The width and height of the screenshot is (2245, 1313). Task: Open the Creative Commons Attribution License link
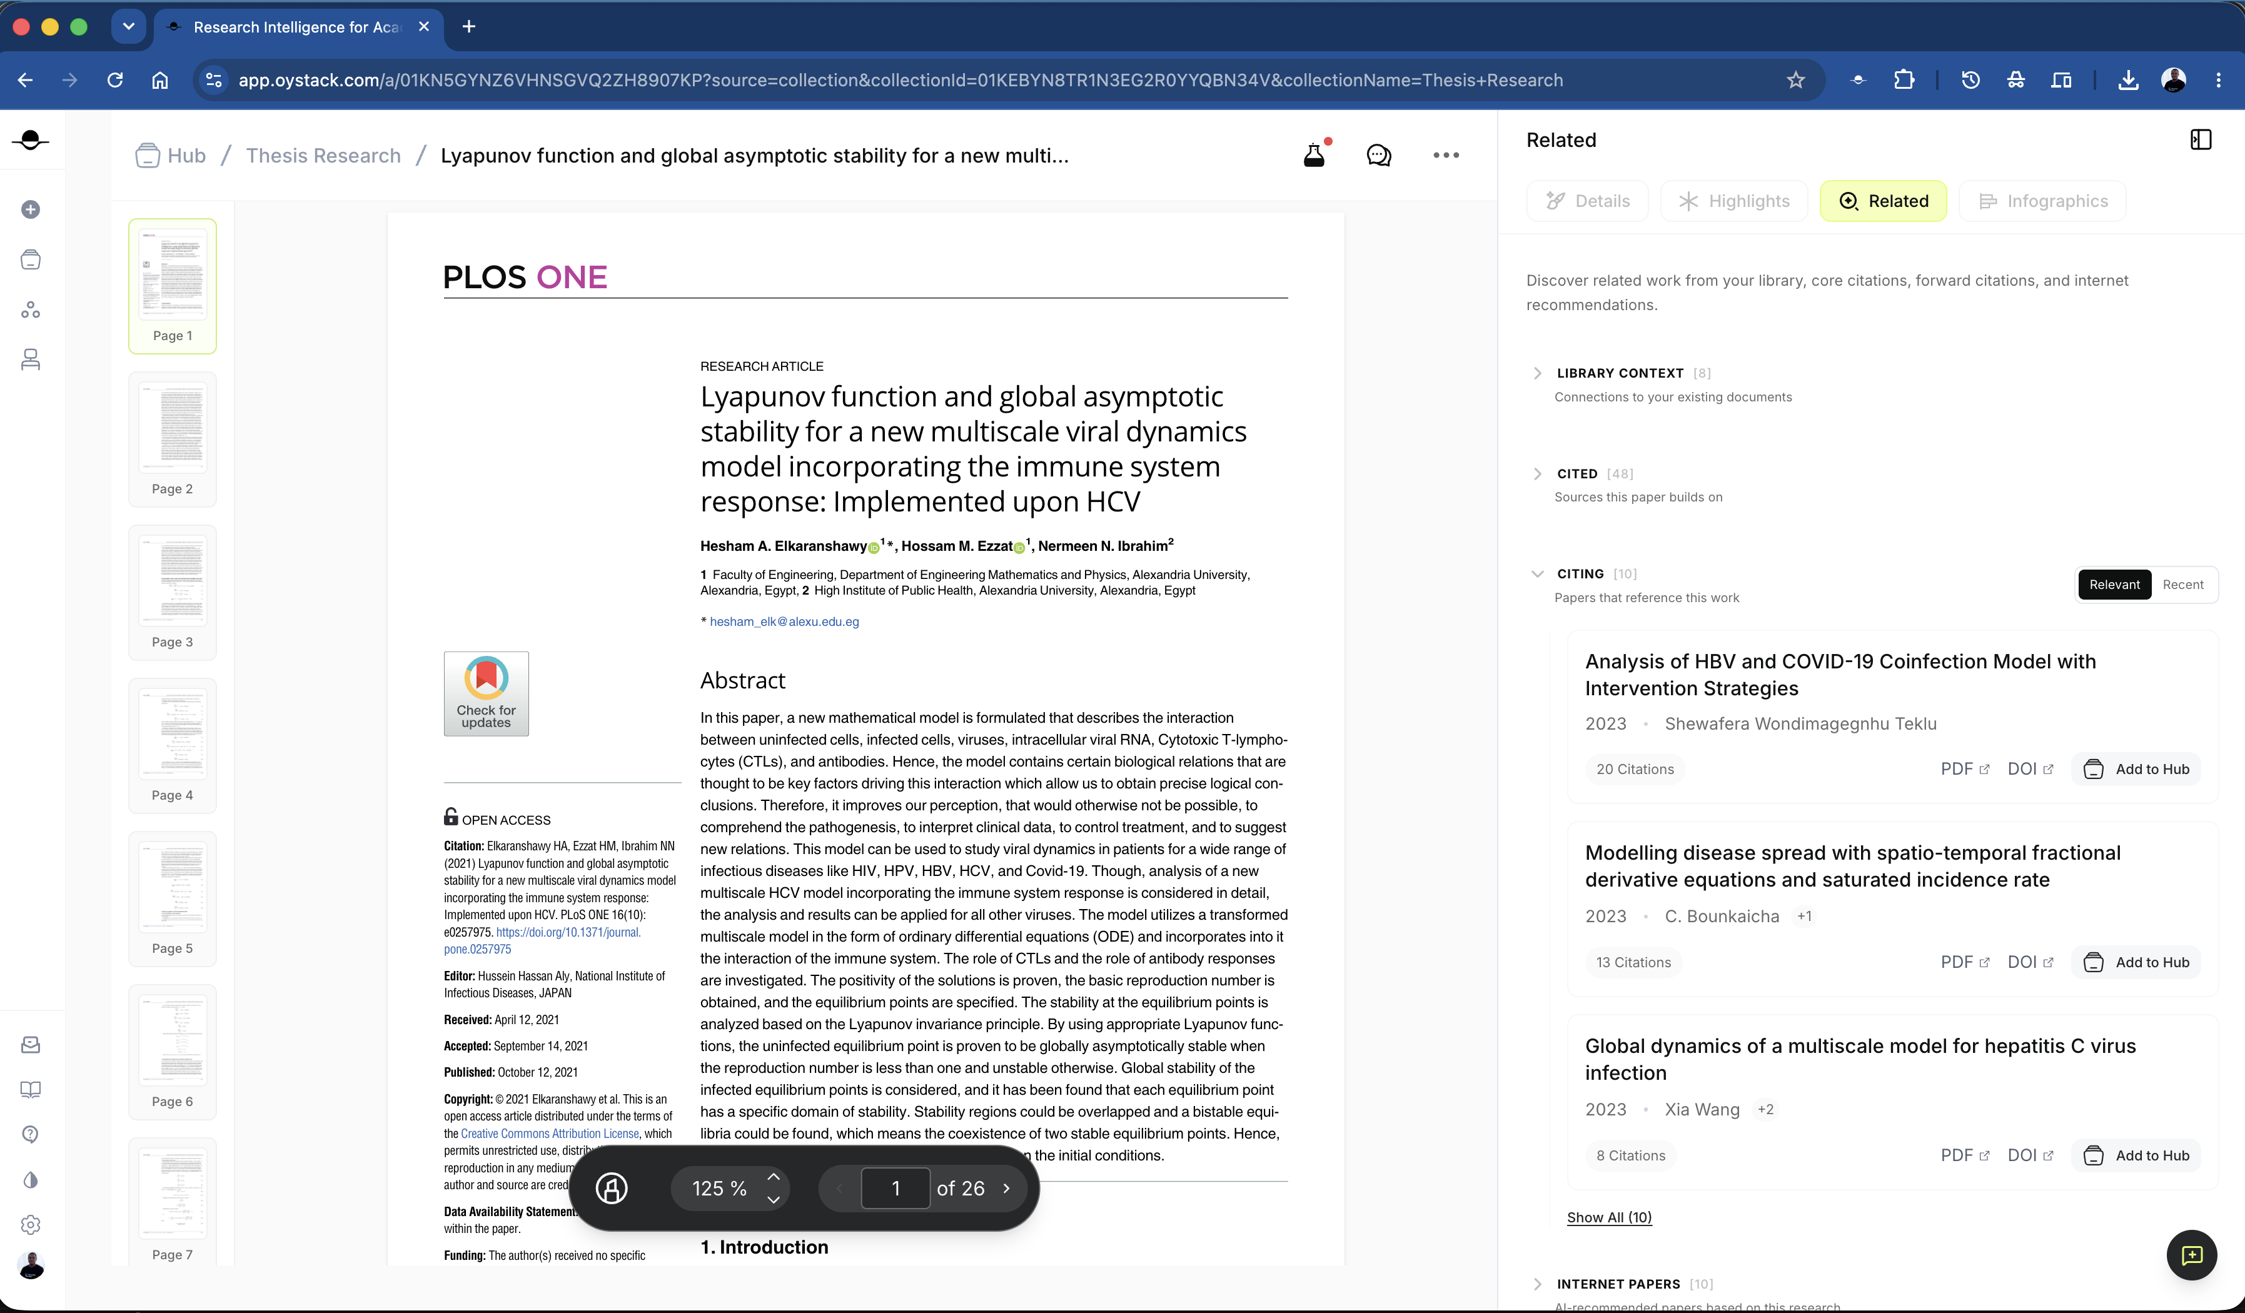(x=550, y=1133)
